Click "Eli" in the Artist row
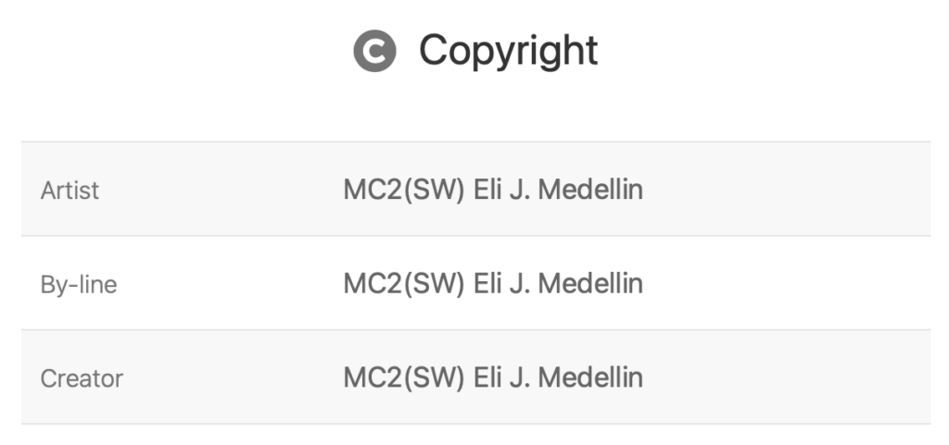949x445 pixels. click(x=487, y=190)
